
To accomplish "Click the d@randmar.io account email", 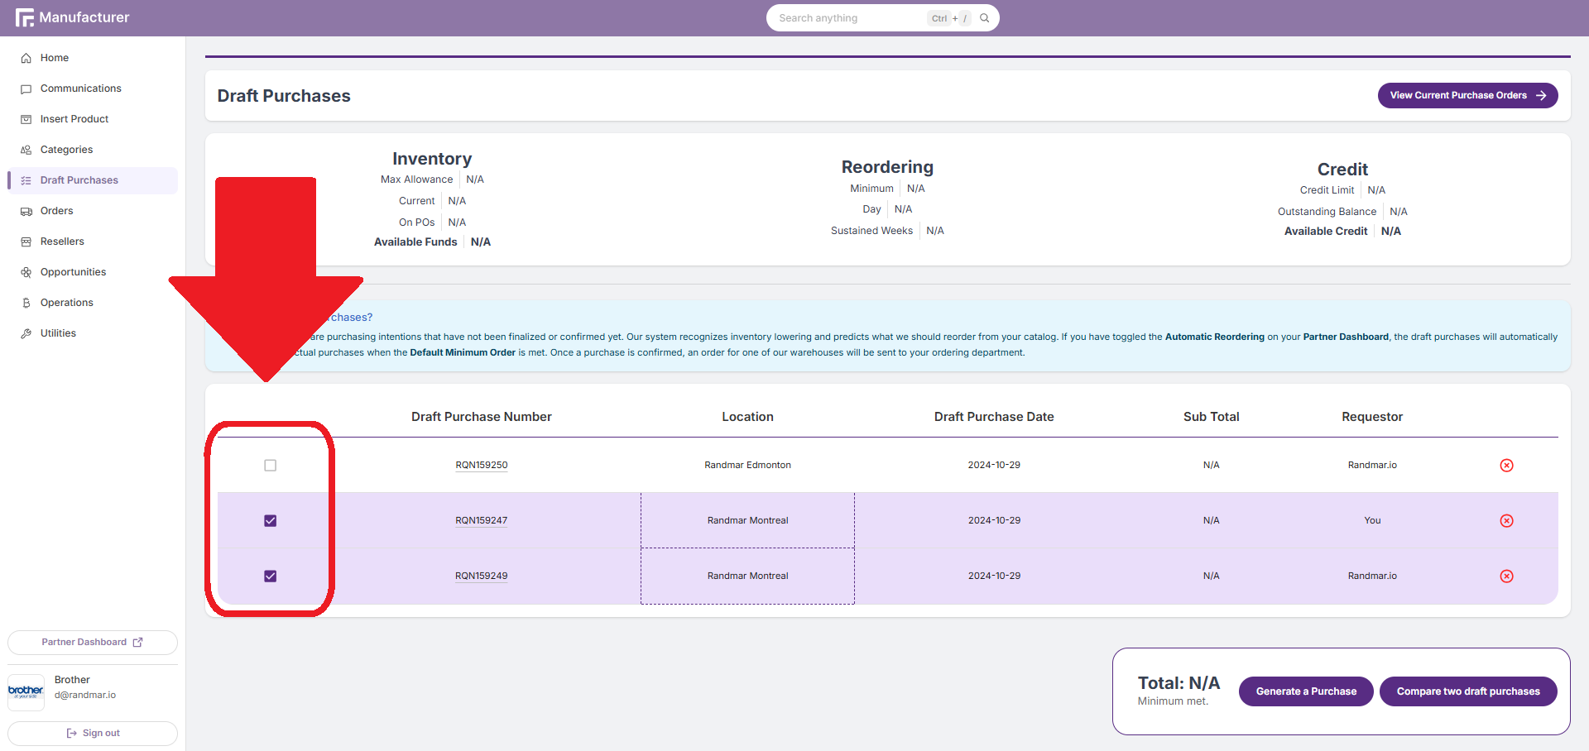I will pos(85,696).
